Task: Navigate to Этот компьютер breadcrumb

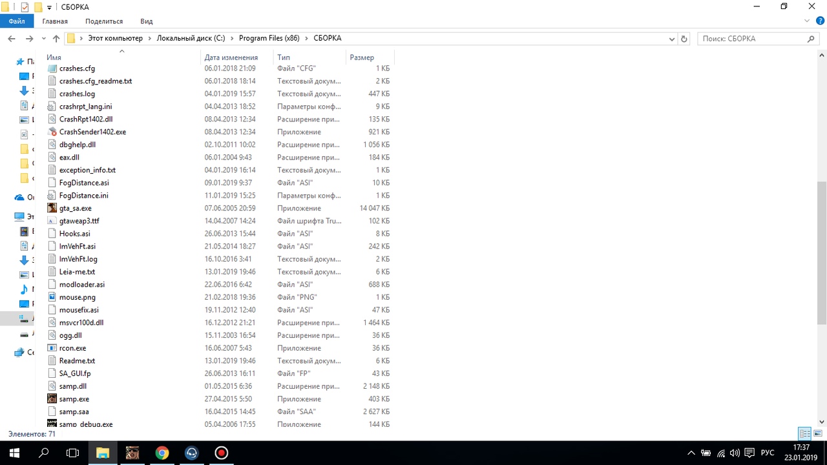Action: click(x=116, y=39)
